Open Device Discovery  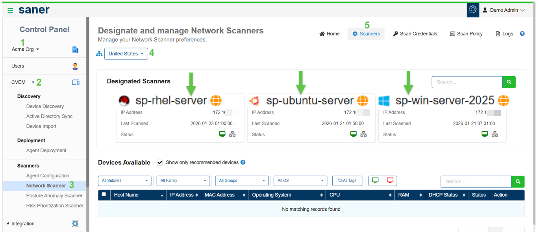click(x=45, y=106)
